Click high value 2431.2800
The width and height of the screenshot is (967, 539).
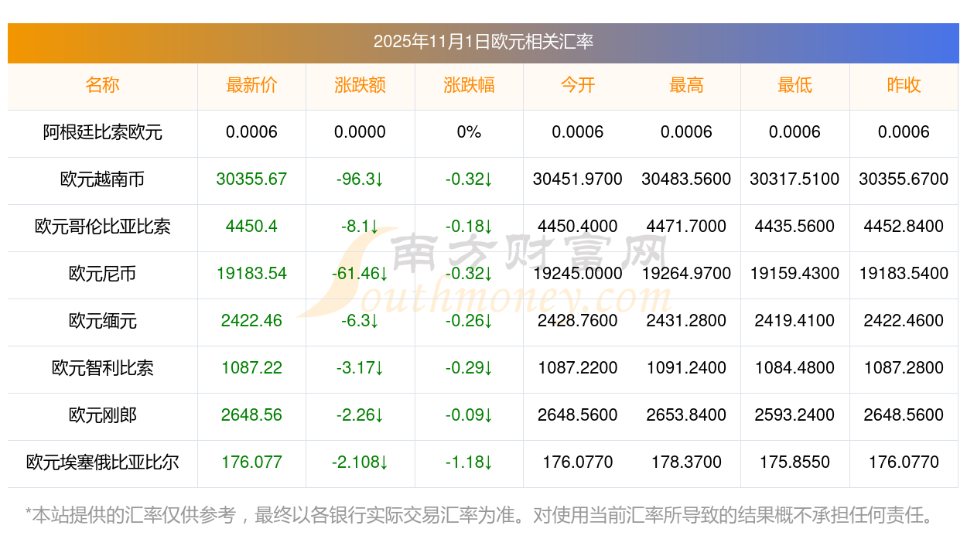point(686,321)
